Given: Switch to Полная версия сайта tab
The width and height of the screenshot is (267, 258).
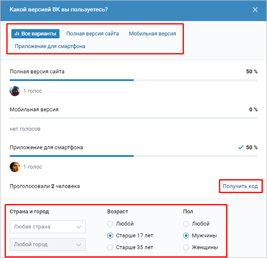Looking at the screenshot, I should click(x=92, y=34).
